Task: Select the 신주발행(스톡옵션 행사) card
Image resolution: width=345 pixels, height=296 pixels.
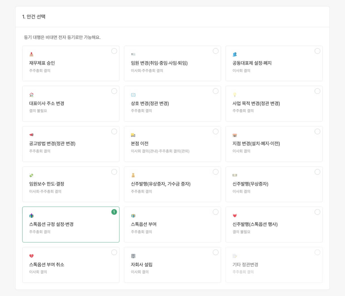Action: point(274,225)
